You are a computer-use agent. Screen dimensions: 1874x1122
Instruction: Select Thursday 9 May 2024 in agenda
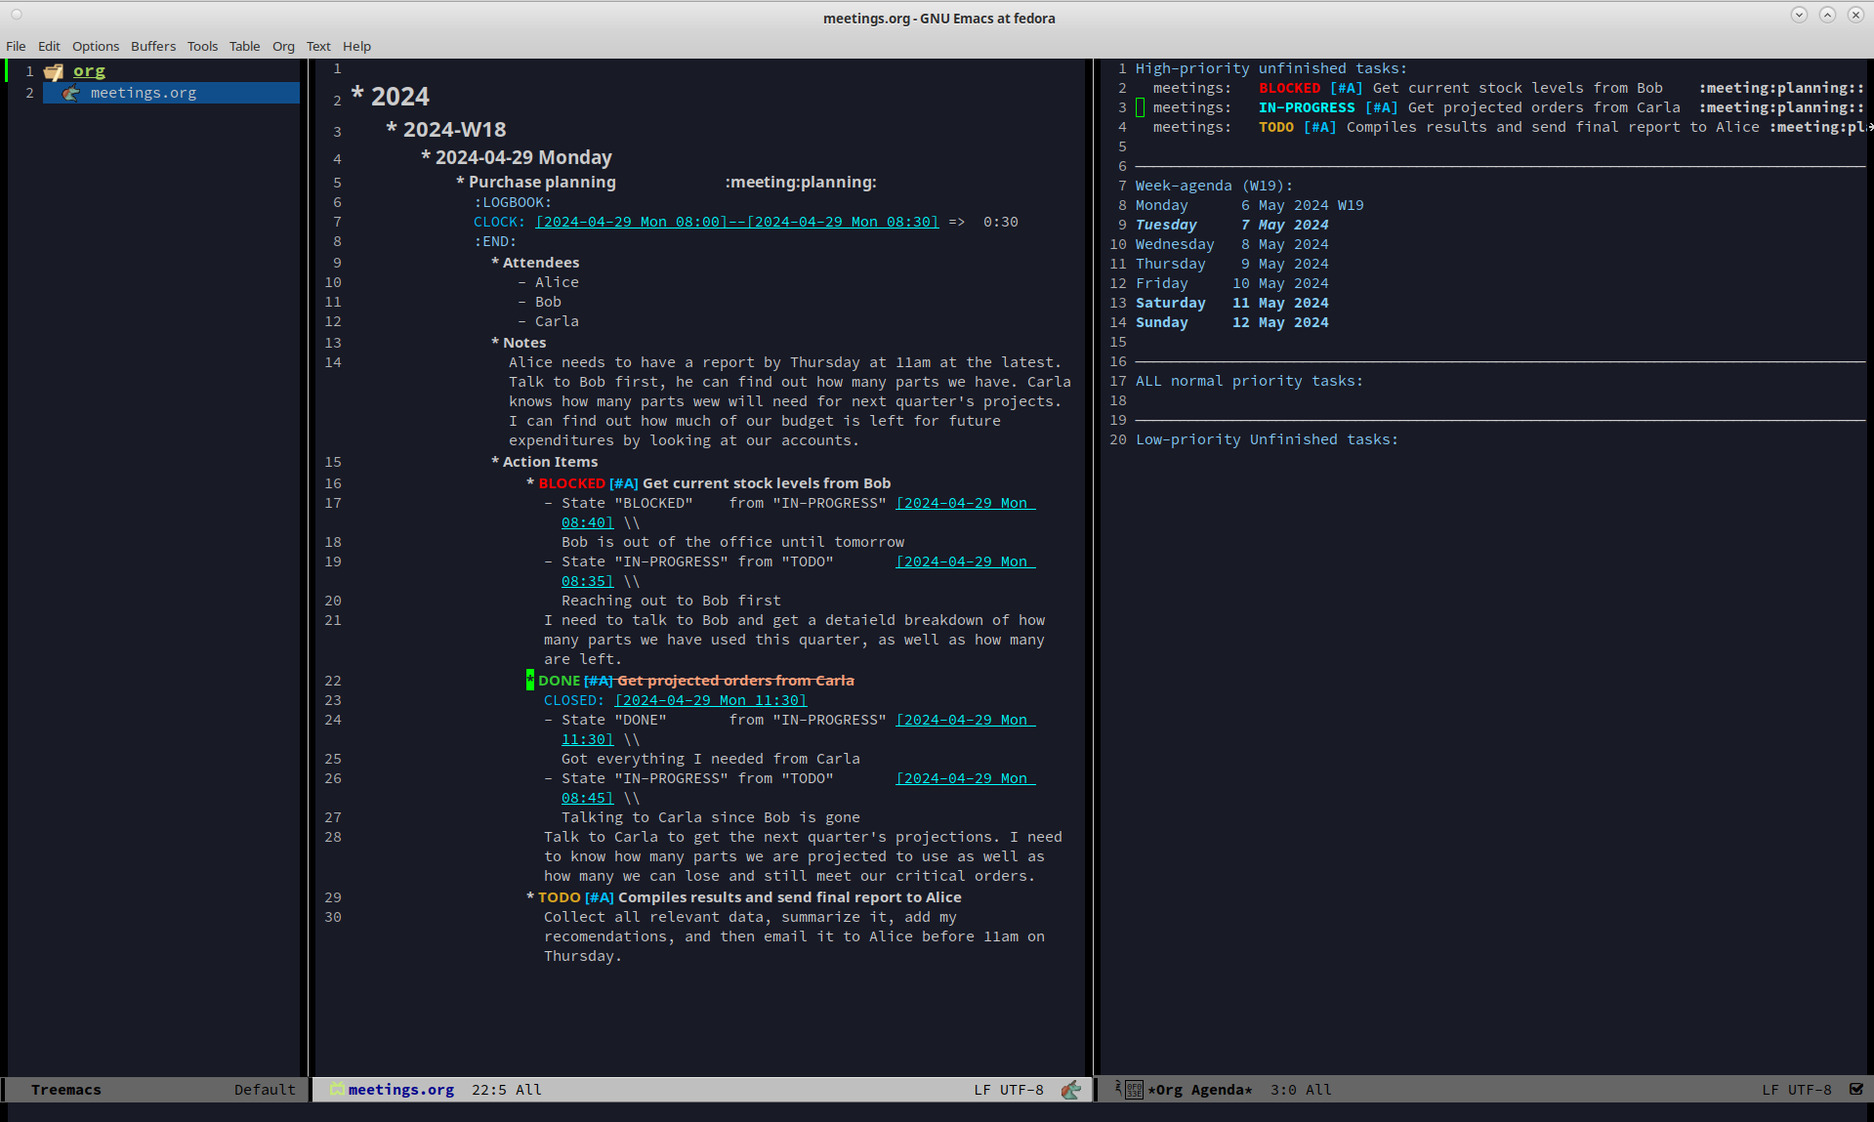pos(1231,264)
